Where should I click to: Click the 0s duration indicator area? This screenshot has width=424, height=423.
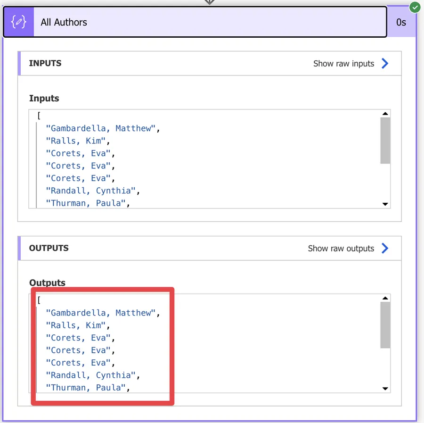click(401, 22)
